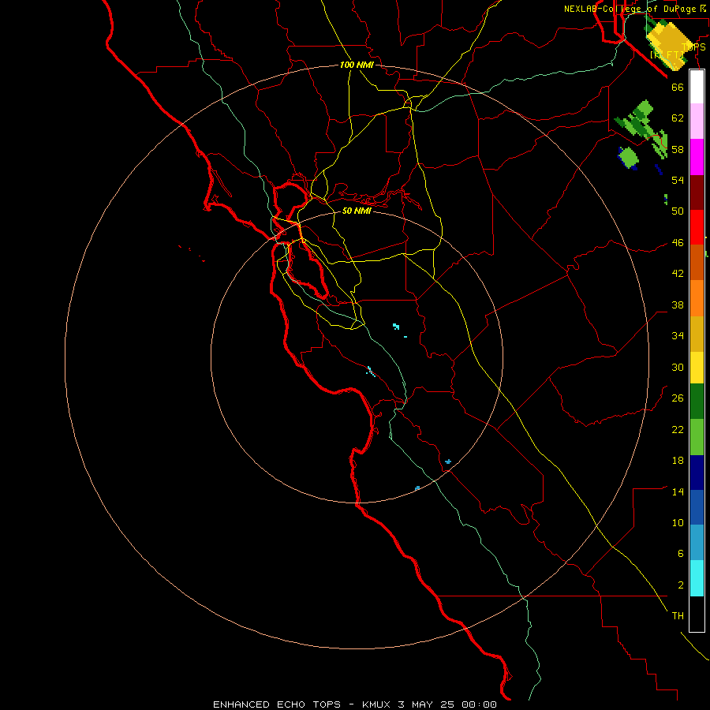The width and height of the screenshot is (710, 710).
Task: Select the magenta legend color band
Action: [x=697, y=157]
